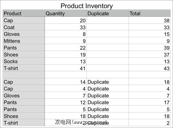Click the Socks product cell
The width and height of the screenshot is (173, 128).
24,61
